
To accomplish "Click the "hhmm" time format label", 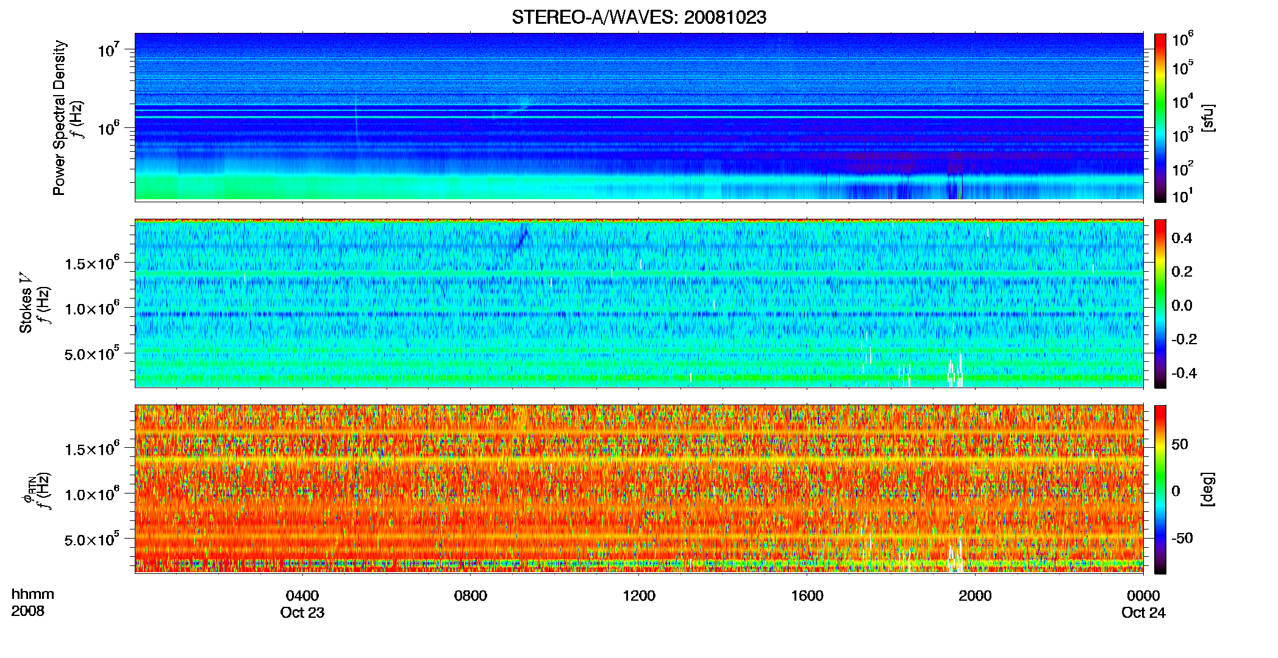I will tap(33, 594).
